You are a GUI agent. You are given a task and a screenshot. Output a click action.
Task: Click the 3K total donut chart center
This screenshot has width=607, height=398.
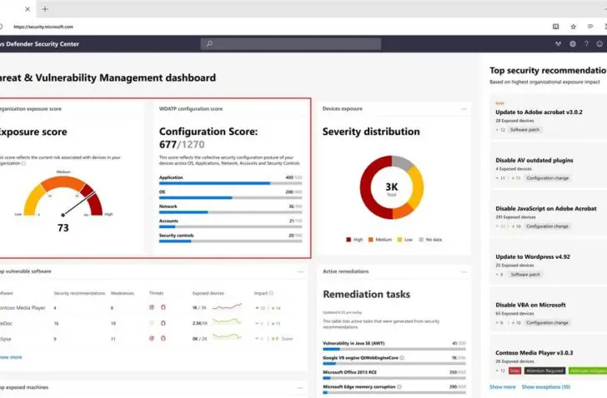(392, 188)
